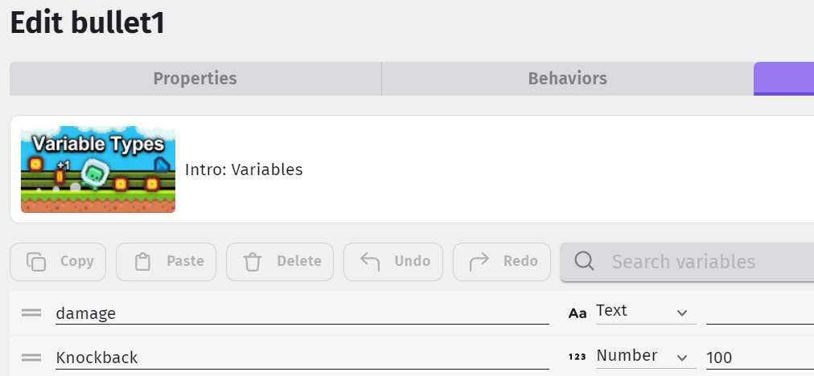Switch to the Properties tab
814x376 pixels.
(x=195, y=79)
